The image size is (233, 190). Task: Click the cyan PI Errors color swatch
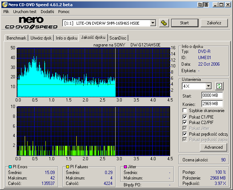click(x=10, y=167)
